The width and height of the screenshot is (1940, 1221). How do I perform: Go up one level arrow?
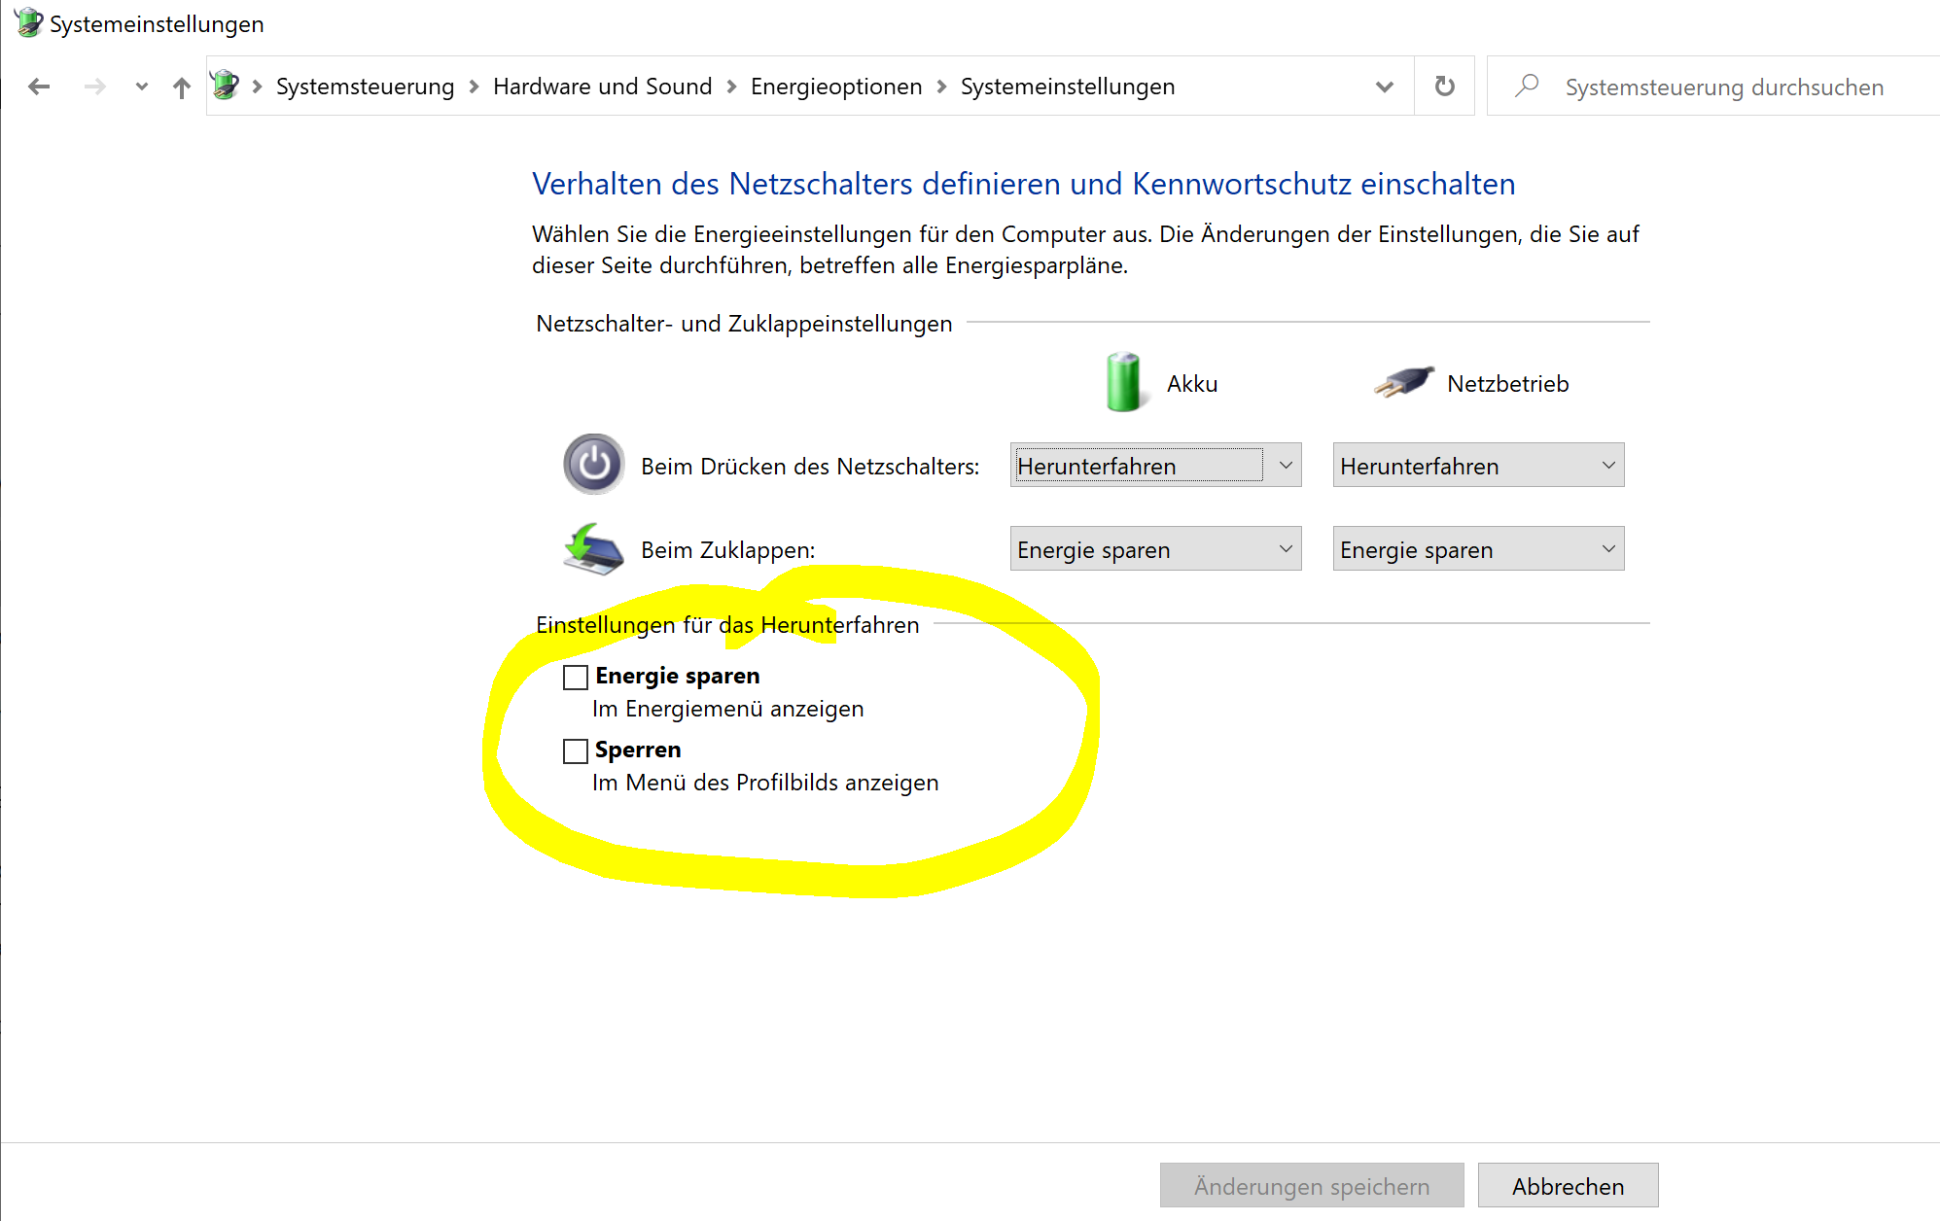coord(182,87)
